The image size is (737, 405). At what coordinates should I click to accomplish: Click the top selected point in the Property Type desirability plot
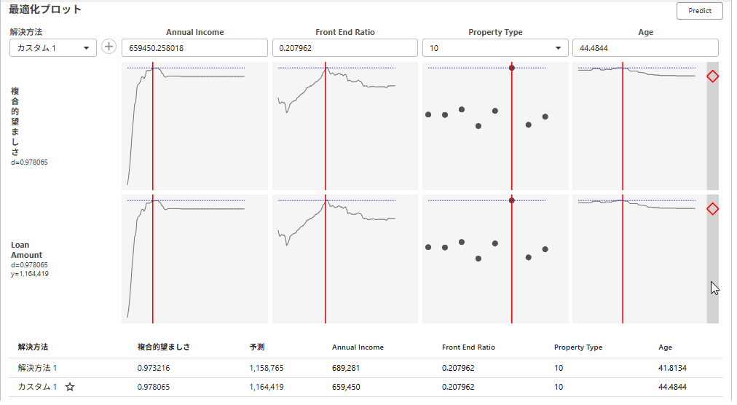point(512,68)
